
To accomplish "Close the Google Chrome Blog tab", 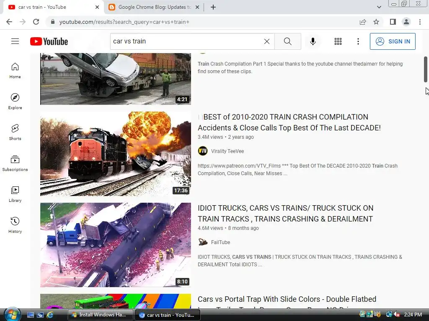I will pyautogui.click(x=197, y=8).
